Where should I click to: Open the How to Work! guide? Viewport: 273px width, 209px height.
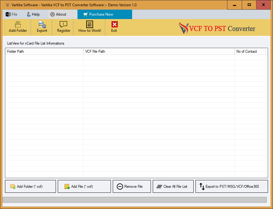point(90,27)
